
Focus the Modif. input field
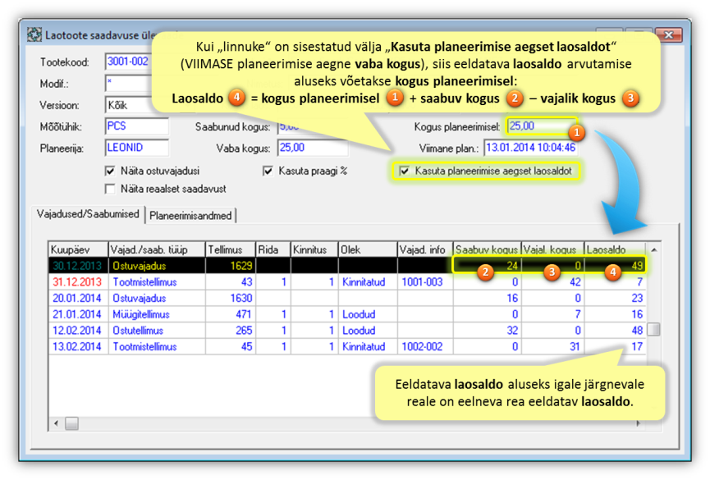(x=127, y=84)
